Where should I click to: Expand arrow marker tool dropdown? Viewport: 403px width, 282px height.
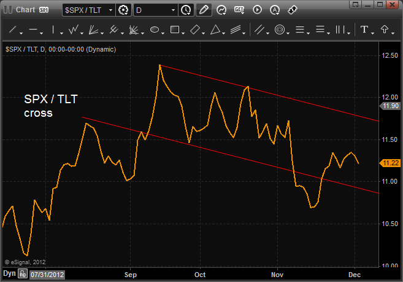click(x=393, y=33)
